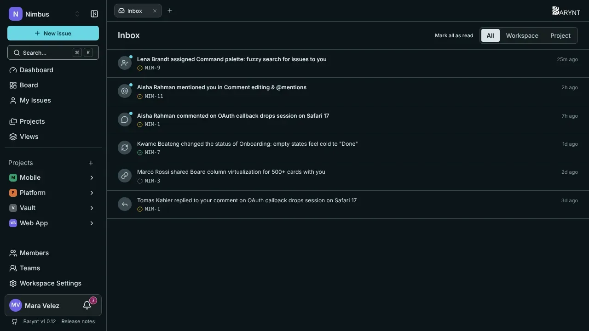589x331 pixels.
Task: Click the GitHub icon in the footer
Action: coord(14,321)
